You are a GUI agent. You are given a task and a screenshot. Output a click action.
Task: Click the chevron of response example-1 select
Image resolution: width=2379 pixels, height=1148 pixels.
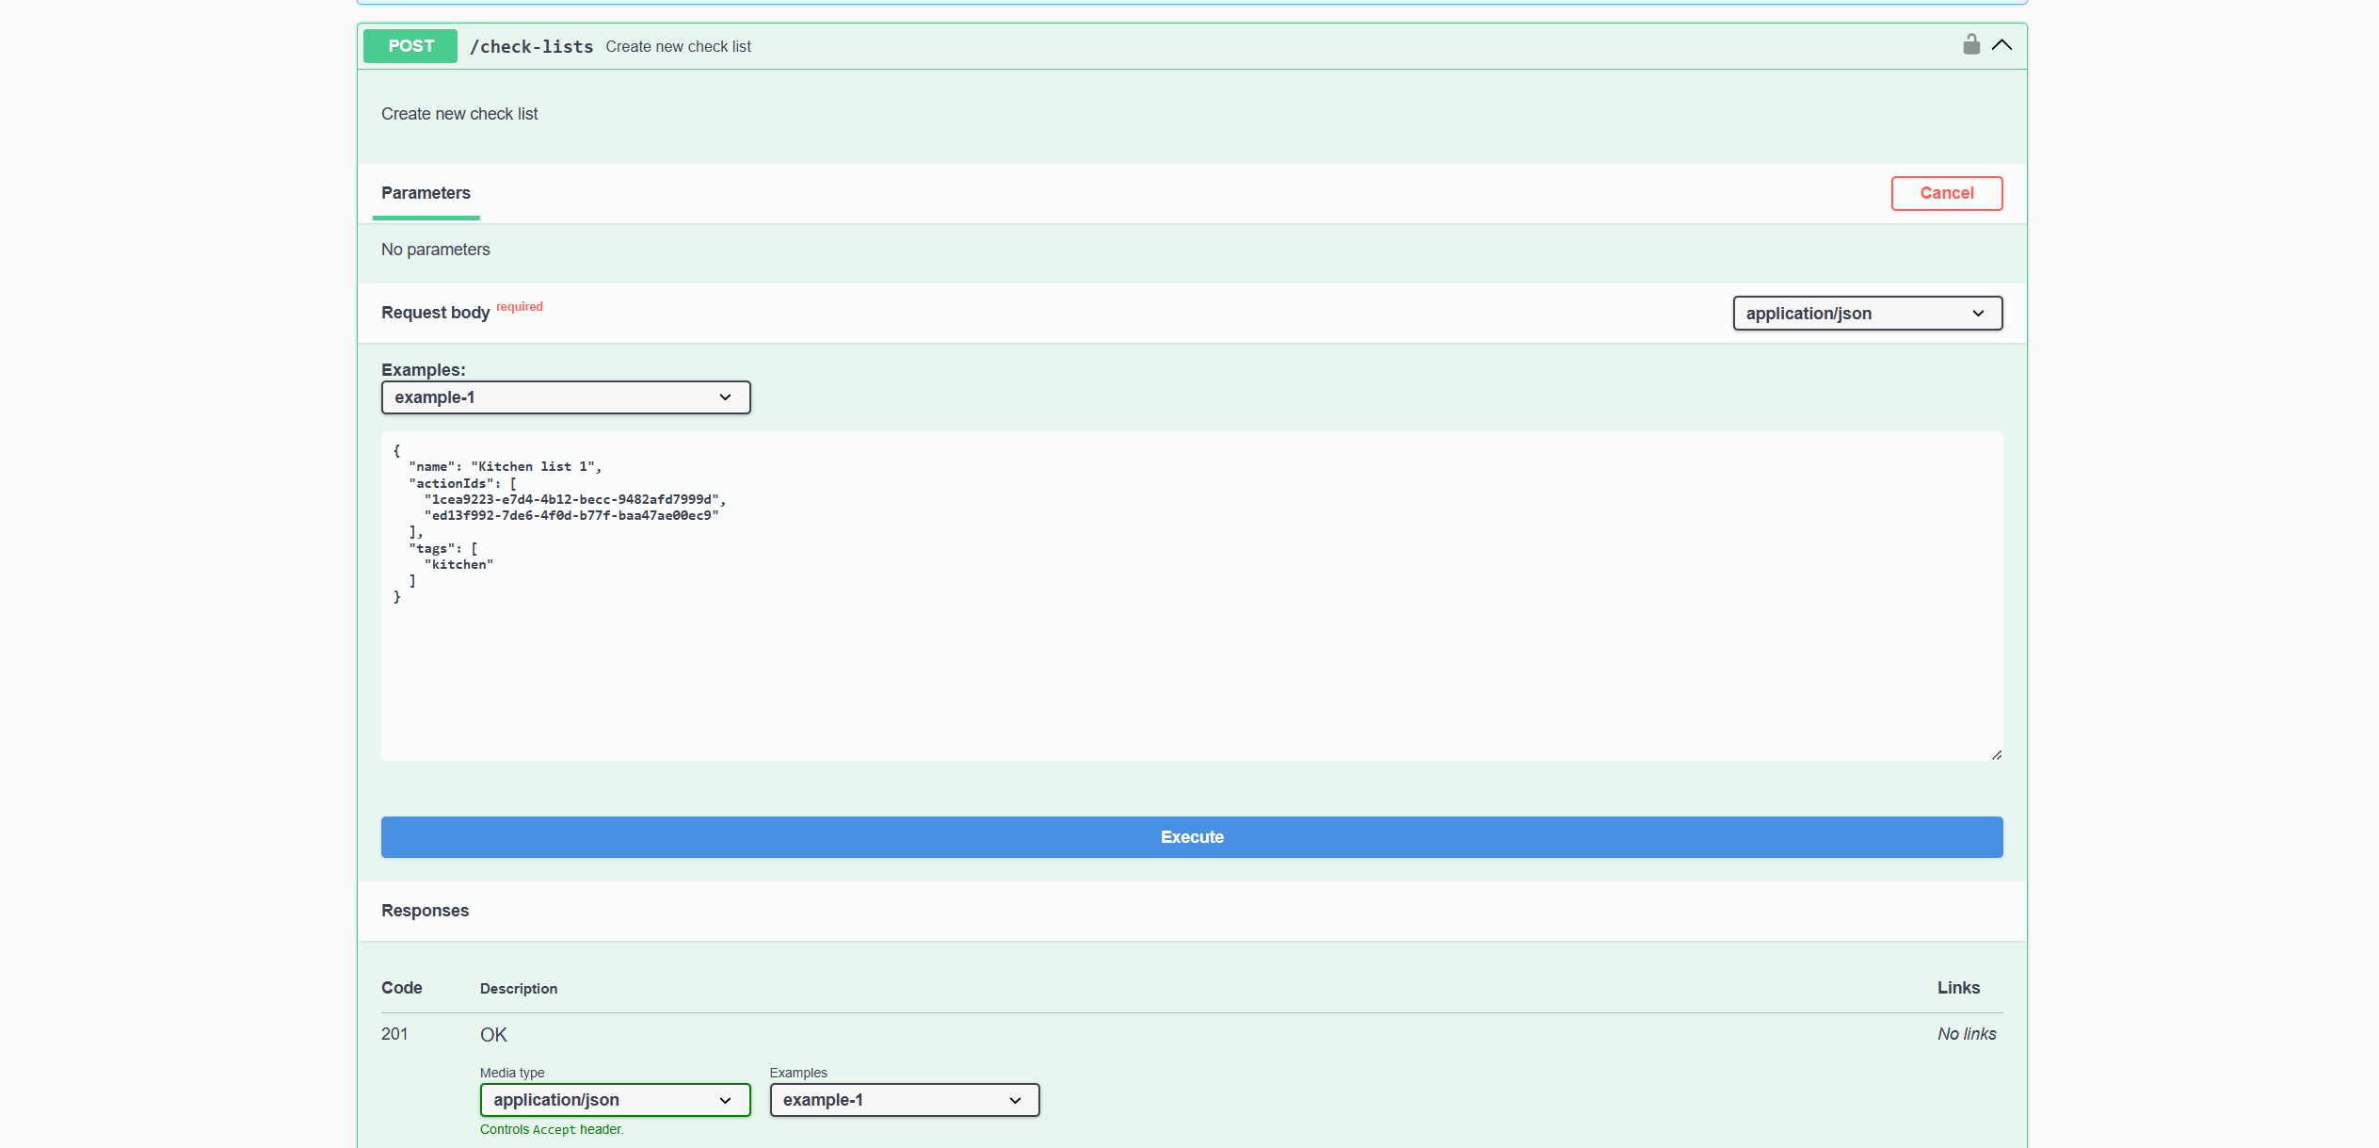point(1015,1100)
